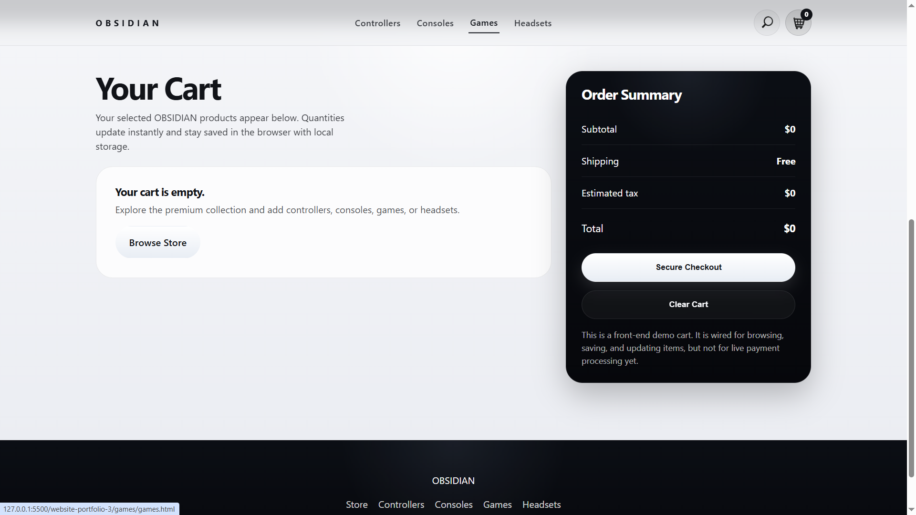This screenshot has width=916, height=515.
Task: Go to Headsets in top navigation
Action: pyautogui.click(x=532, y=23)
